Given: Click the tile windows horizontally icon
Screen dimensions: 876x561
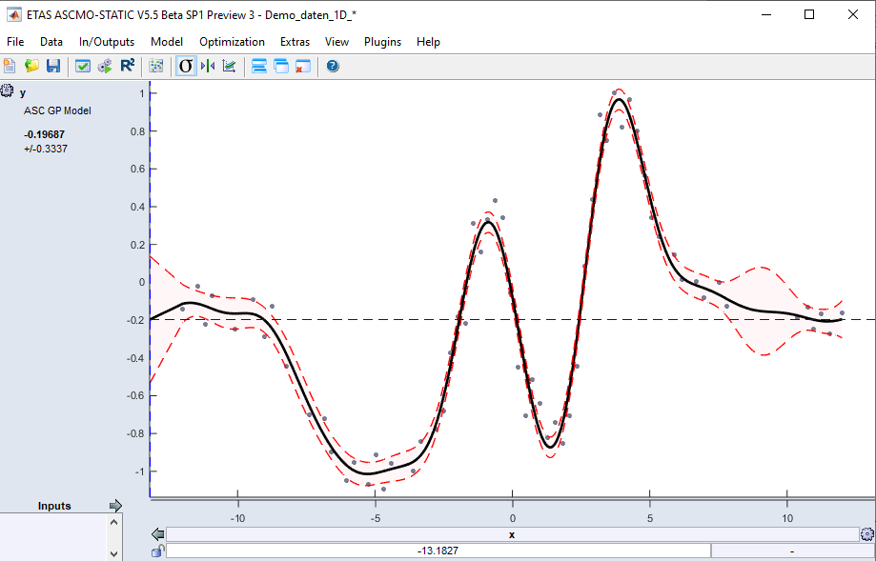Looking at the screenshot, I should (258, 67).
